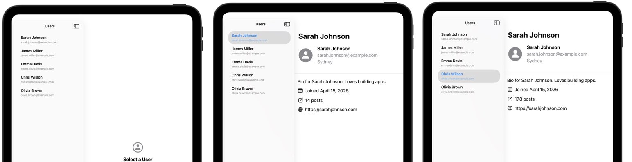Click the Select a User placeholder text
This screenshot has width=632, height=162.
click(x=138, y=160)
